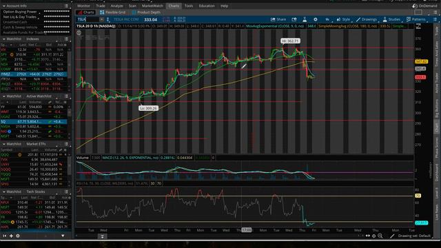The width and height of the screenshot is (441, 248).
Task: Open the Market ETFs watchlist menu icon
Action: (x=66, y=144)
